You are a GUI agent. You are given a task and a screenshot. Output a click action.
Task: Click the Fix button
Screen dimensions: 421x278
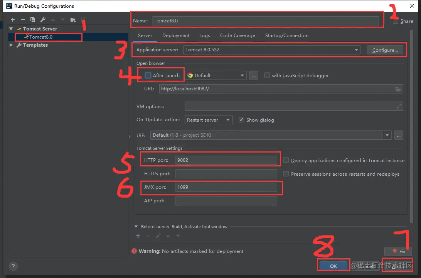[x=398, y=251]
